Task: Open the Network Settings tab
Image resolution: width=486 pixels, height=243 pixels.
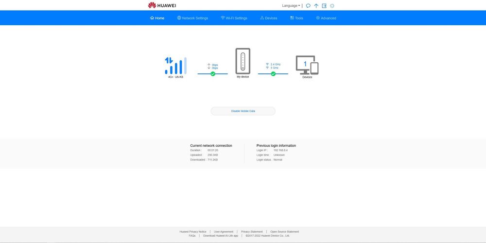Action: (192, 18)
